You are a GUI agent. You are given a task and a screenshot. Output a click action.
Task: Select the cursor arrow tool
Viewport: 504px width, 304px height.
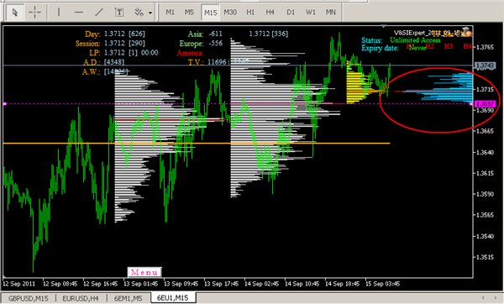point(14,13)
